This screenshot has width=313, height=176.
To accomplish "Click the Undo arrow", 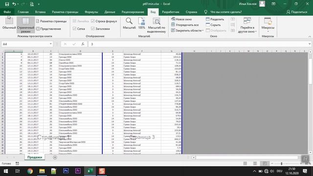I will (14, 4).
